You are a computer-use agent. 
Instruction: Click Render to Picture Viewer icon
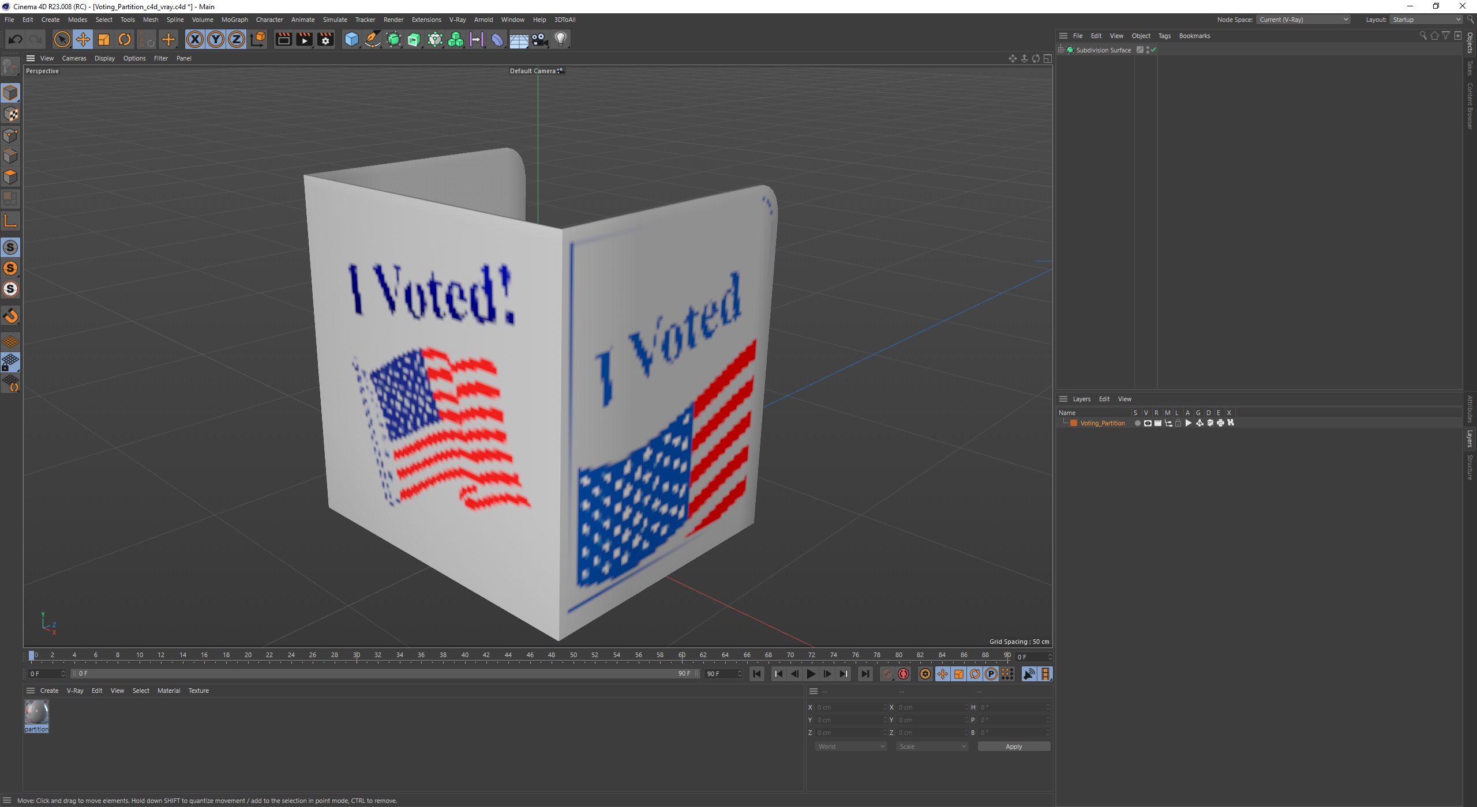pos(304,39)
